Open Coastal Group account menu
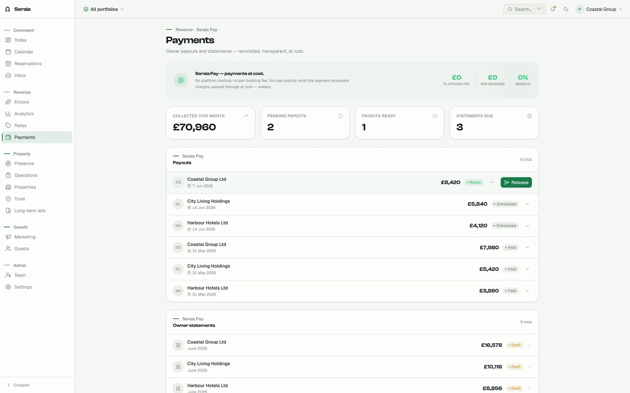630x393 pixels. pyautogui.click(x=599, y=9)
